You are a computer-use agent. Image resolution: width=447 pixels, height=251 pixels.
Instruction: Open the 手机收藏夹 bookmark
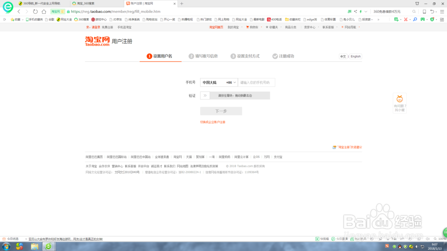click(x=34, y=20)
